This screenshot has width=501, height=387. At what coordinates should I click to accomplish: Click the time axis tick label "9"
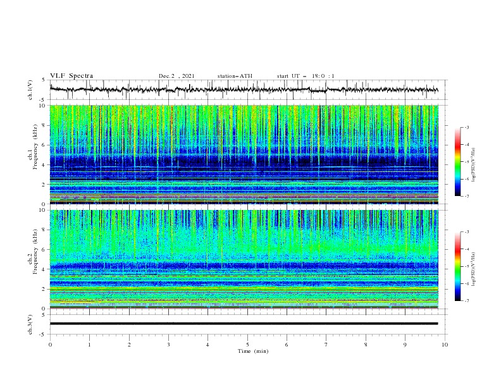[405, 345]
